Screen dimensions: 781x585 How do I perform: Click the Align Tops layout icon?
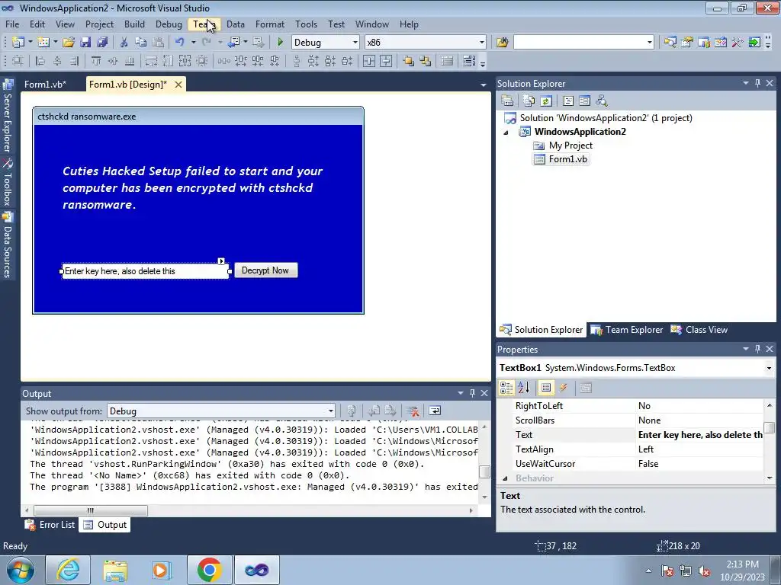[x=95, y=61]
